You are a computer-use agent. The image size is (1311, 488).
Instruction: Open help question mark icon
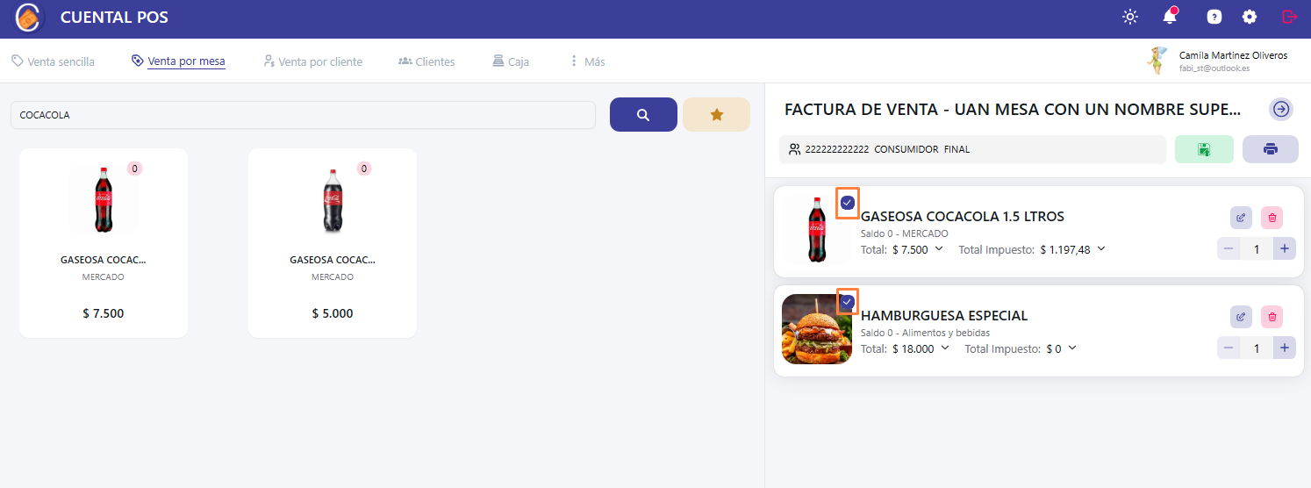(x=1214, y=17)
